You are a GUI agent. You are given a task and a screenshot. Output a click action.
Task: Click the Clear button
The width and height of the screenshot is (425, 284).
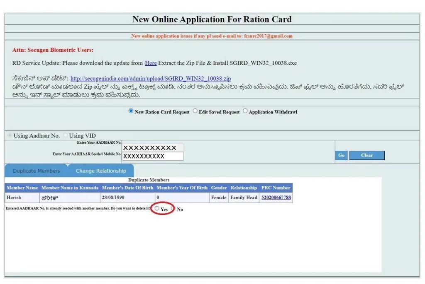(367, 155)
